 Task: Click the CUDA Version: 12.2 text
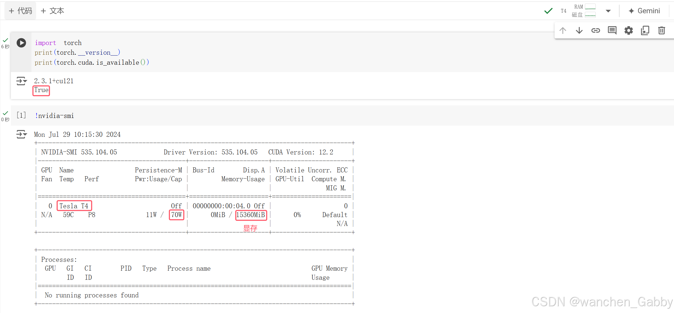click(301, 152)
